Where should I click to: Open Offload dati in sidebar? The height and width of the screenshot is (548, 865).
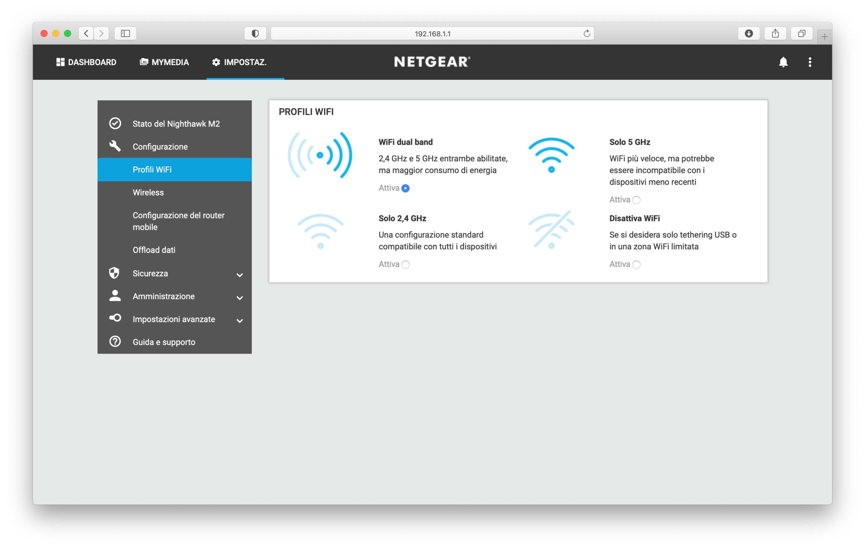154,250
